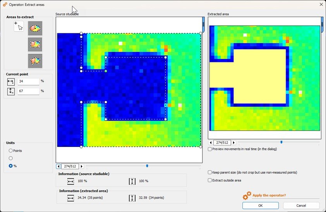This screenshot has height=212, width=326.
Task: Edit the horizontal point value 34
Action: pos(29,81)
